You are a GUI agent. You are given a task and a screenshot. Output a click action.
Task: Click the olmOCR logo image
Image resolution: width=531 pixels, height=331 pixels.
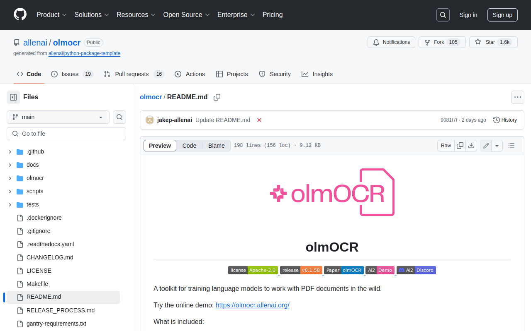coord(332,192)
